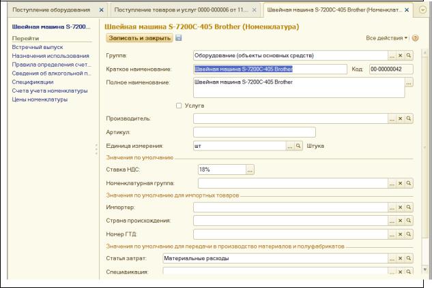The image size is (432, 288).
Task: Go to Цены номенклатуры
Action: click(x=40, y=99)
